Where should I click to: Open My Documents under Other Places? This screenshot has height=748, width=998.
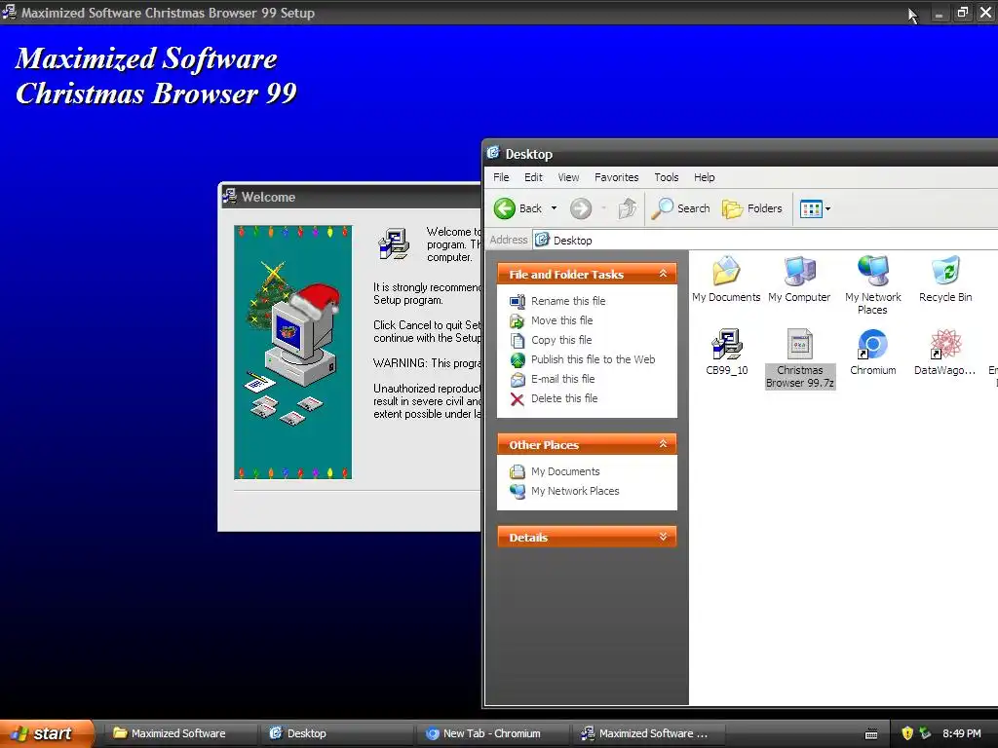(x=565, y=471)
